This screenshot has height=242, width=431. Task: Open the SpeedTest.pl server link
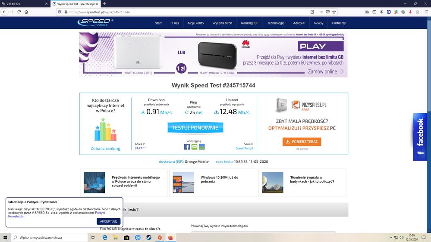click(x=244, y=148)
